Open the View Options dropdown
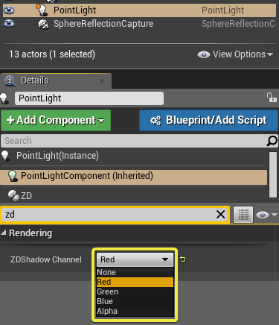Screen dimensions: 279x325 [x=235, y=54]
